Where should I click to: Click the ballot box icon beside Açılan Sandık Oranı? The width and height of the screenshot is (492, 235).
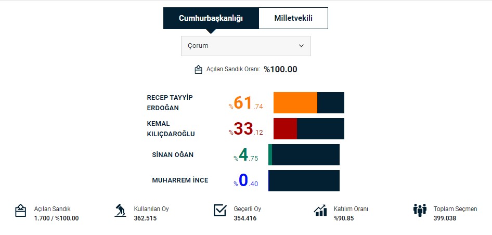coord(198,70)
